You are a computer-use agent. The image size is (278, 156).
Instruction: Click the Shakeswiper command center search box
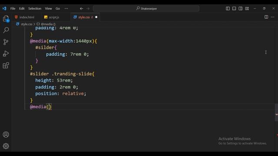pos(146,9)
